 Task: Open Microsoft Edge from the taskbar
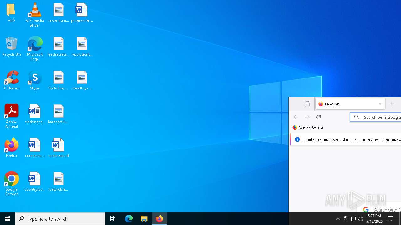point(129,219)
